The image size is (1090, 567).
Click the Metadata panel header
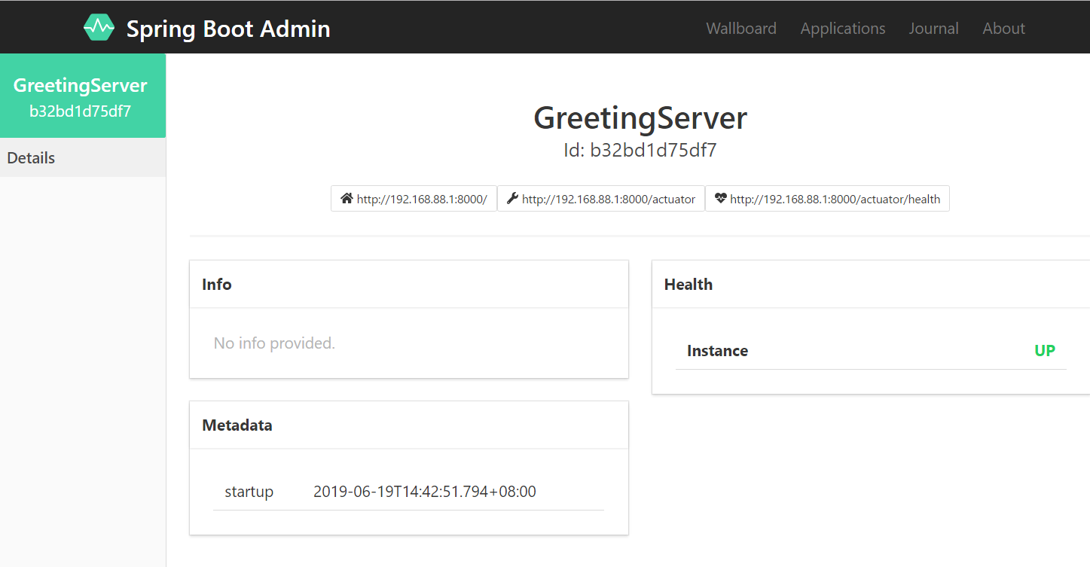[408, 425]
